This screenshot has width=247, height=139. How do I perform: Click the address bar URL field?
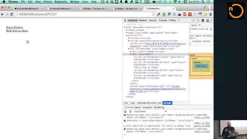point(85,14)
